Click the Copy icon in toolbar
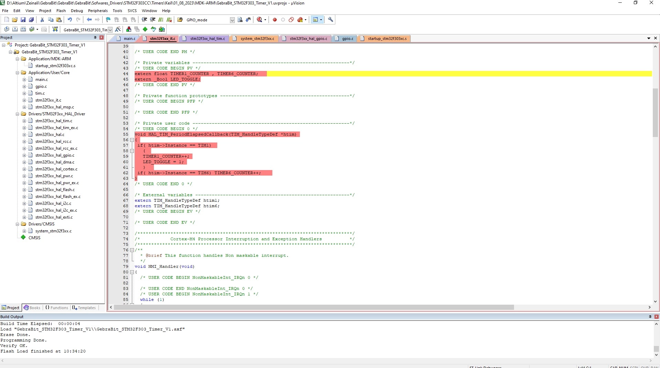The height and width of the screenshot is (368, 660). pos(51,20)
